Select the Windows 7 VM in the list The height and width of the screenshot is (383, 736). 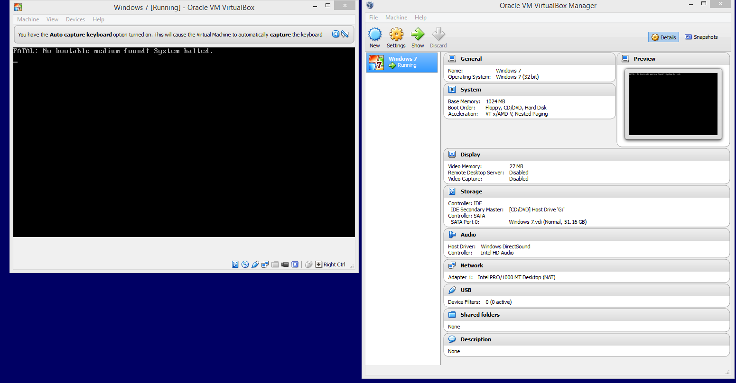tap(402, 62)
